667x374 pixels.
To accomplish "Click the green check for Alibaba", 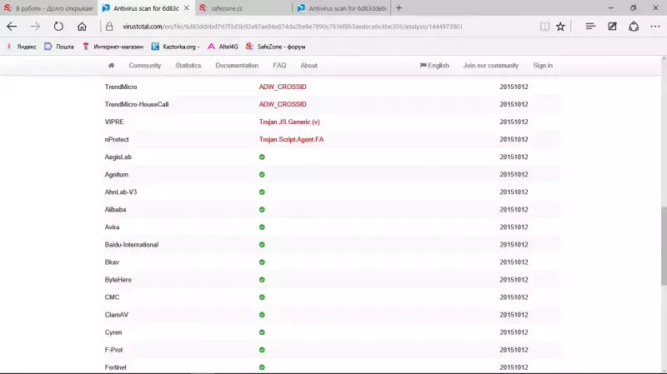I will tap(262, 210).
